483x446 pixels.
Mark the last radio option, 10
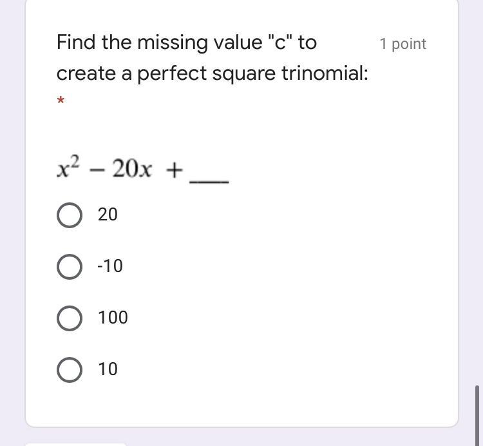[x=70, y=369]
